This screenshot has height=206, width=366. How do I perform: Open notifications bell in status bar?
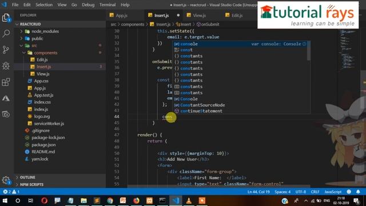pos(358,192)
